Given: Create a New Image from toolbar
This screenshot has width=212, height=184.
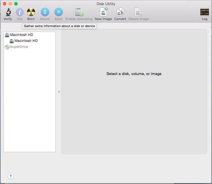Looking at the screenshot, I should (x=104, y=12).
